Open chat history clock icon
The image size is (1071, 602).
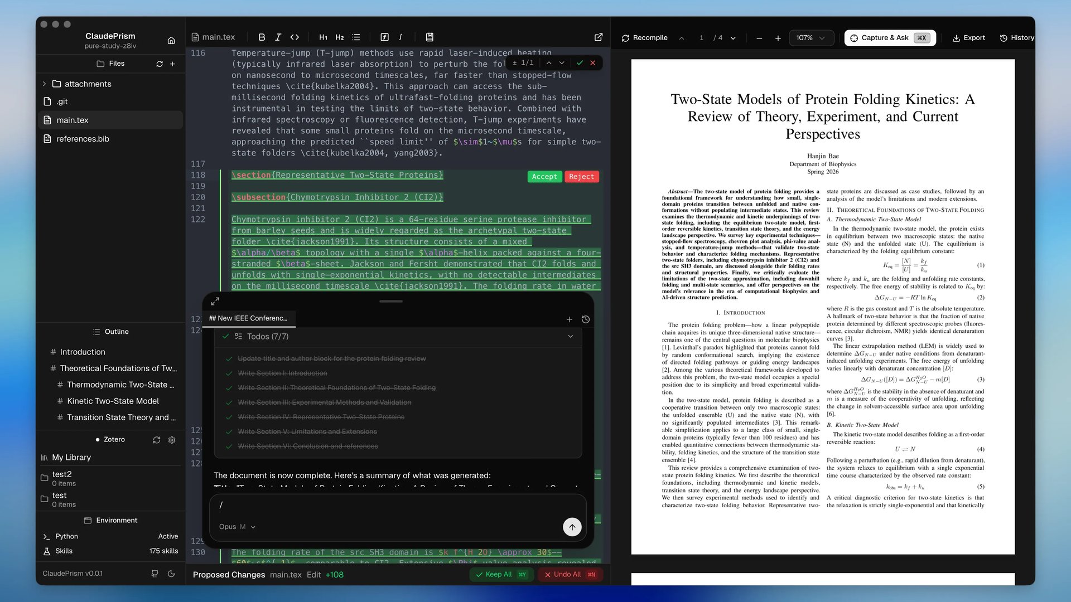(x=585, y=319)
